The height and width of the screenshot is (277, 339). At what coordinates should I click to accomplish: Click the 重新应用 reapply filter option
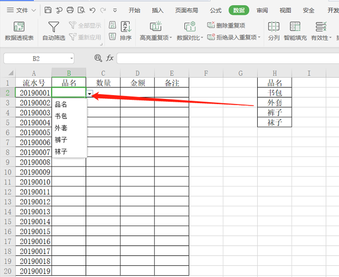(85, 37)
